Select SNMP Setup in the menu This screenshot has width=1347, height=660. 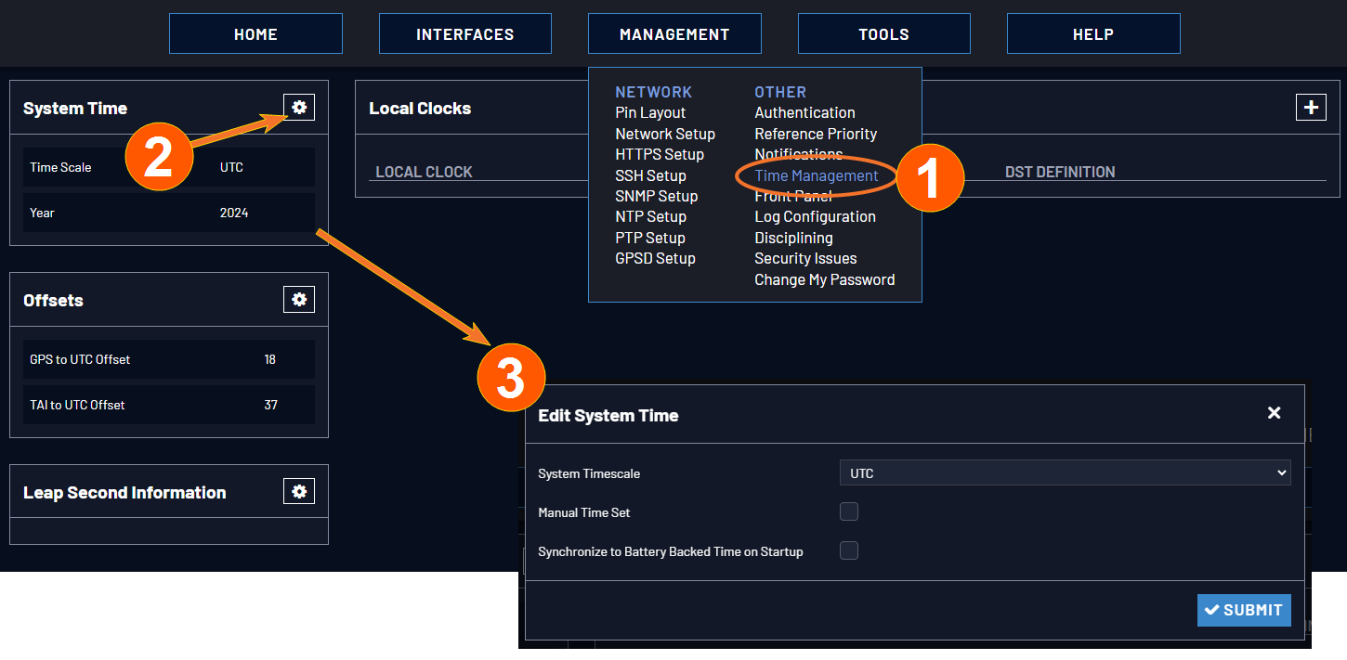(x=656, y=196)
